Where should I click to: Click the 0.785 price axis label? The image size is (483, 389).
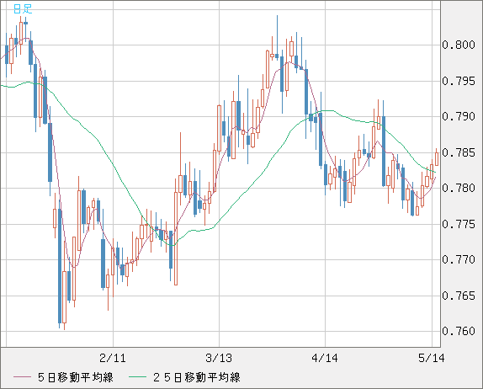pyautogui.click(x=459, y=152)
